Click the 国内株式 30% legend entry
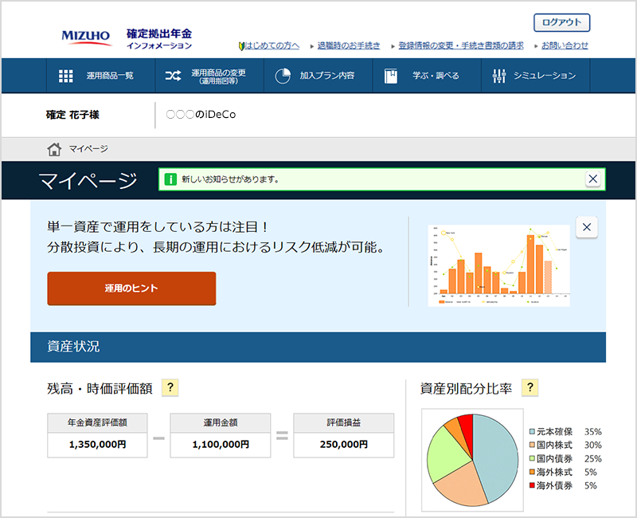Viewport: 637px width, 518px height. point(565,445)
